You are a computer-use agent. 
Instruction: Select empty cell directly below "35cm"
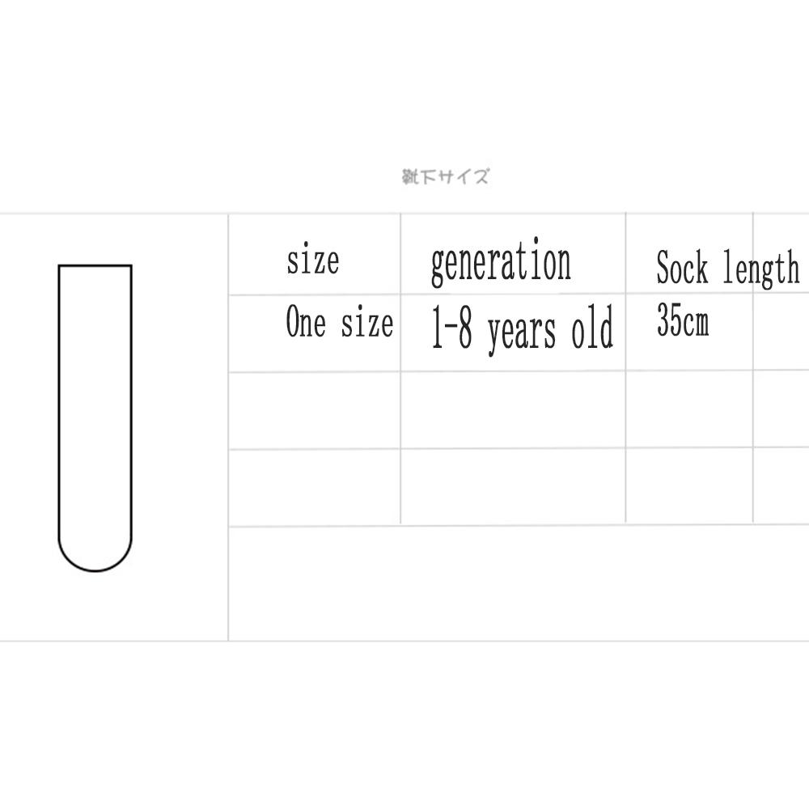coord(689,410)
